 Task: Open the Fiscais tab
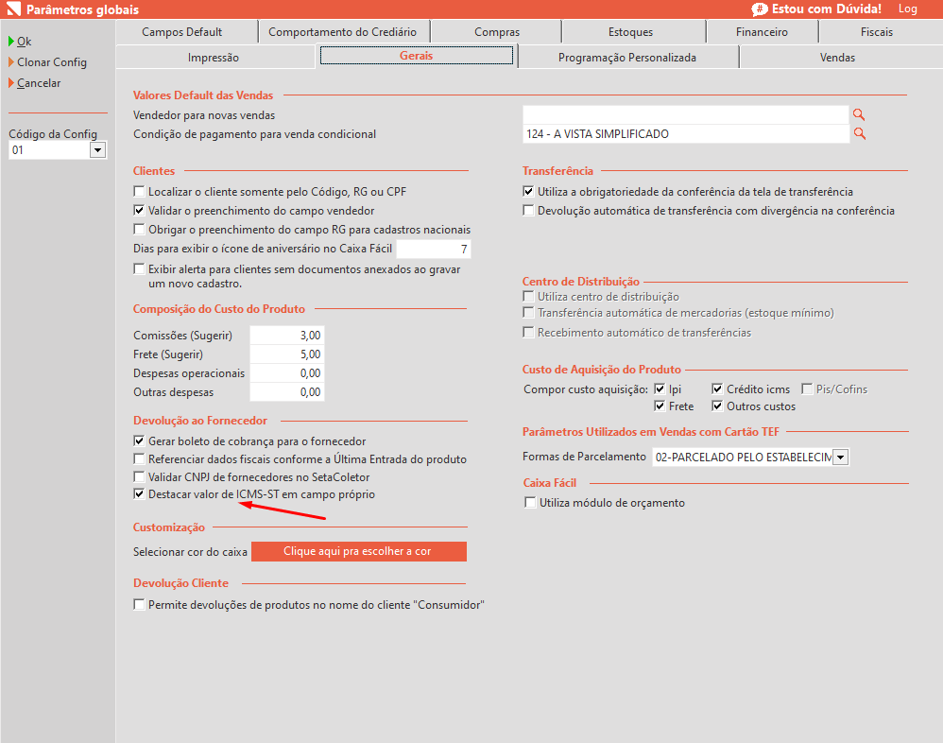pos(877,32)
